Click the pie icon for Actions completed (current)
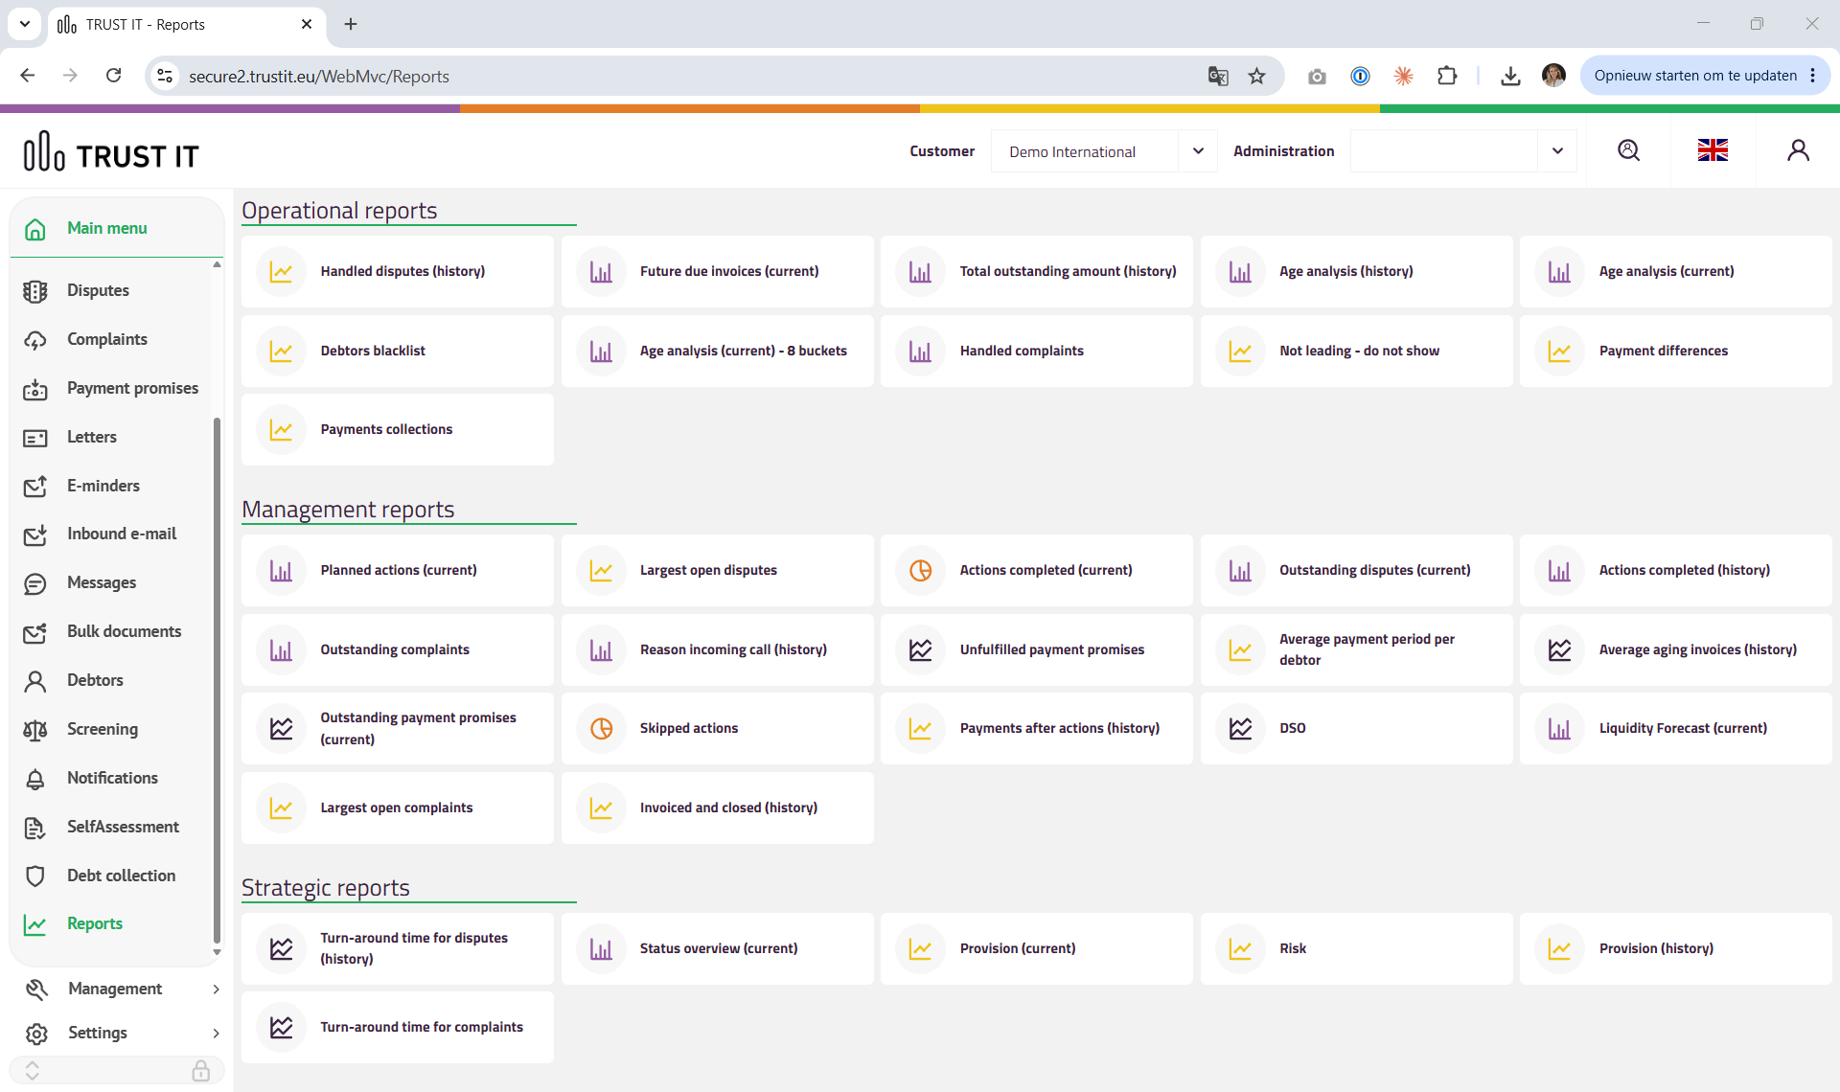This screenshot has width=1840, height=1092. [x=920, y=571]
